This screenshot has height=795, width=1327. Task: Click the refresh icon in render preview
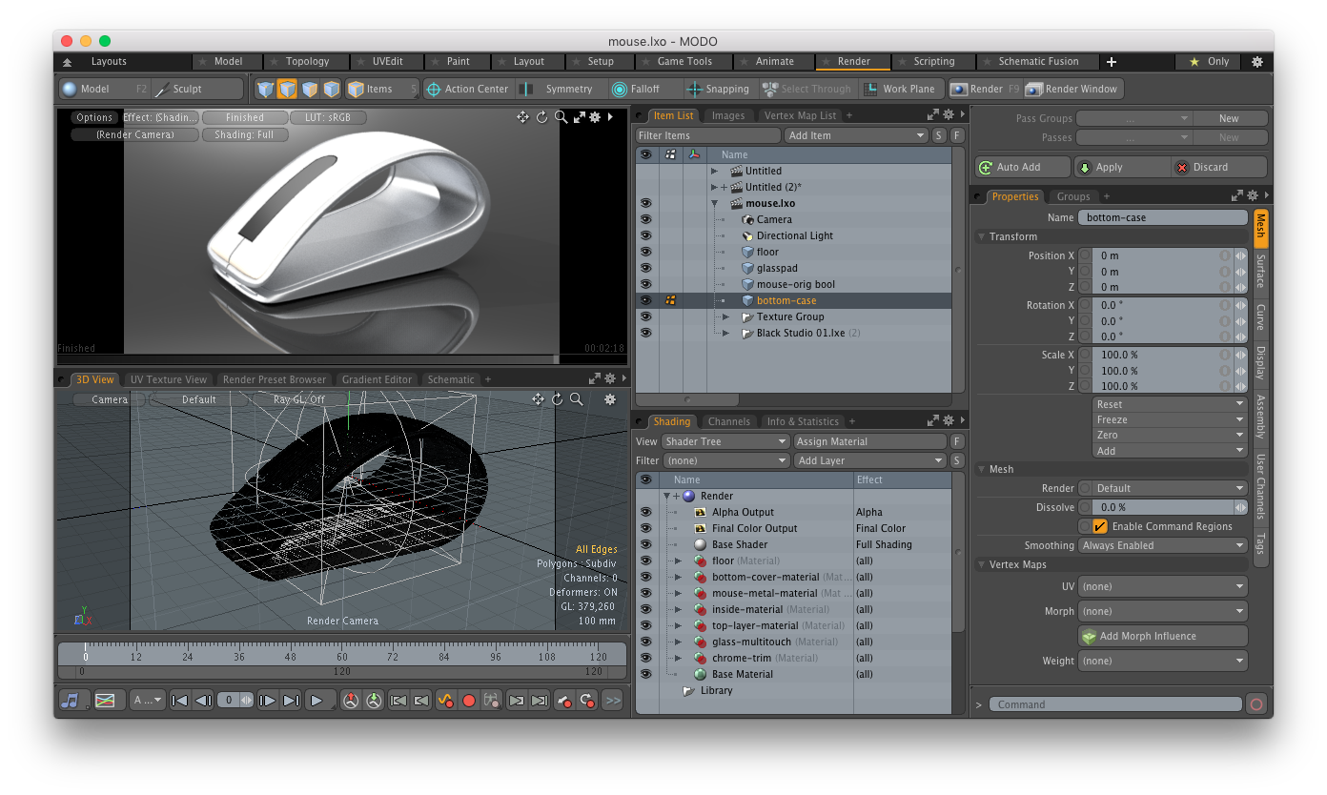[542, 117]
